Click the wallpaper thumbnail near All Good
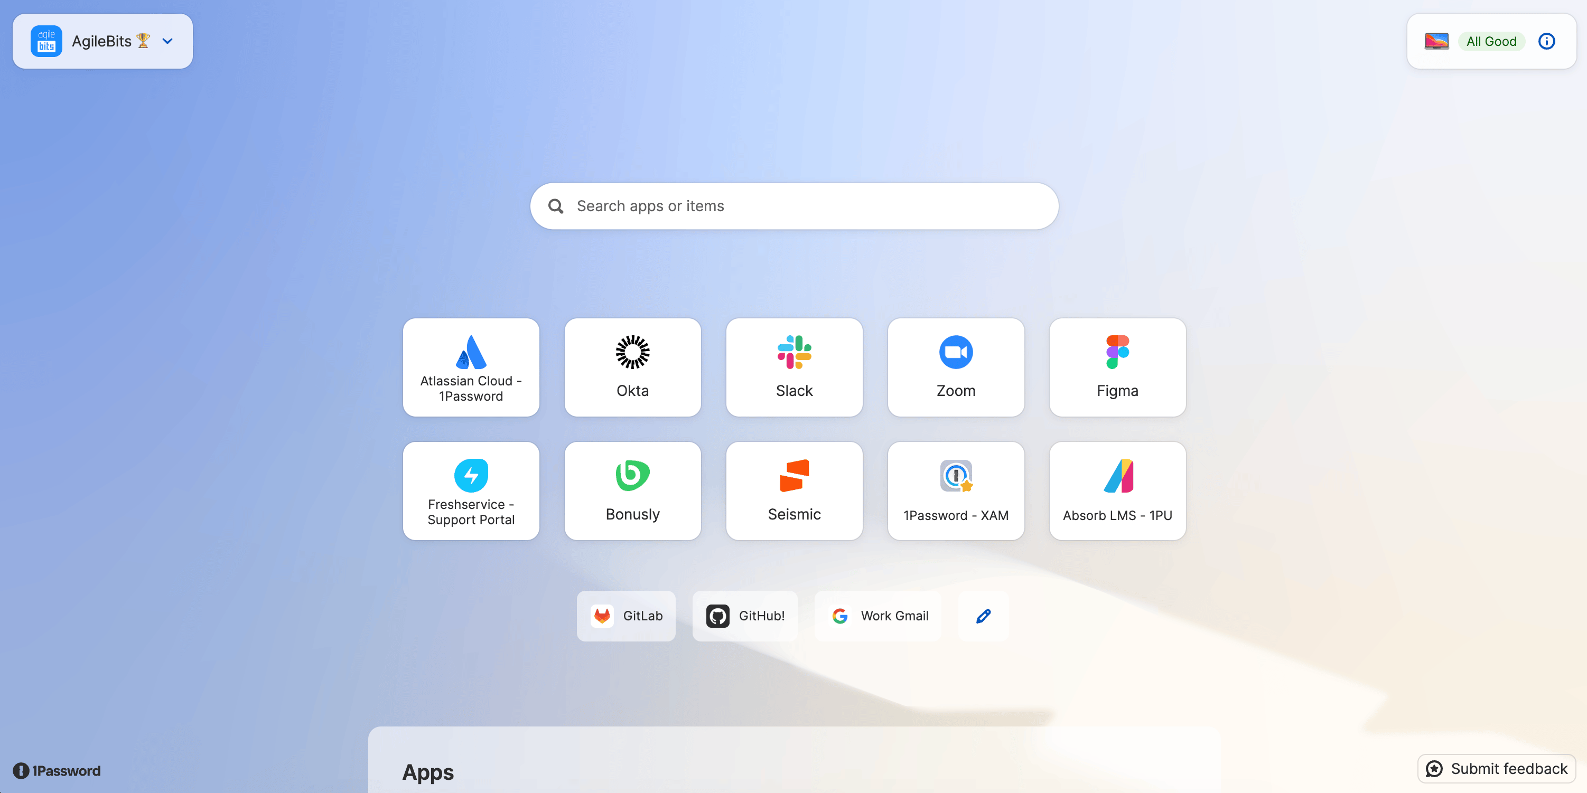The image size is (1587, 793). [x=1436, y=41]
